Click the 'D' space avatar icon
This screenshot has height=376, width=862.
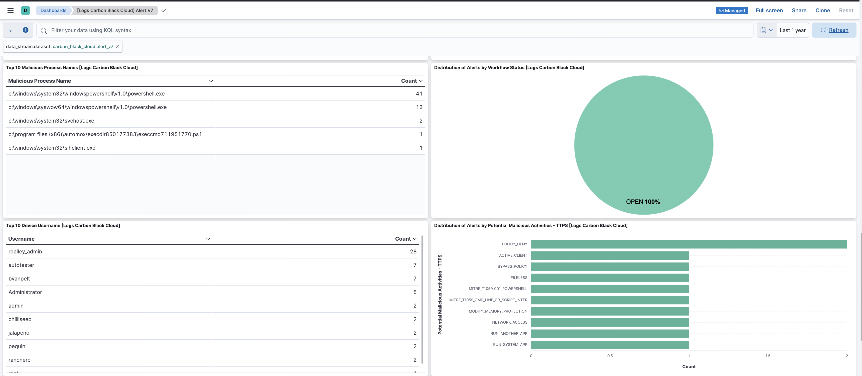pos(26,10)
